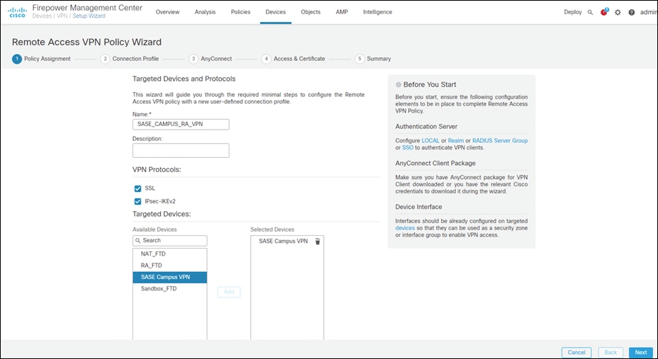The width and height of the screenshot is (658, 359).
Task: Focus the Name input field
Action: point(181,125)
